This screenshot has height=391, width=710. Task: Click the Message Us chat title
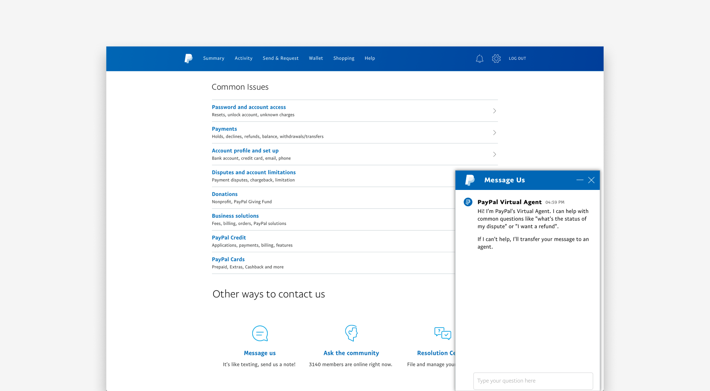pos(504,180)
